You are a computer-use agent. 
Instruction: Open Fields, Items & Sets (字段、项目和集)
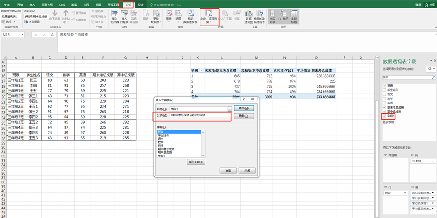[209, 17]
